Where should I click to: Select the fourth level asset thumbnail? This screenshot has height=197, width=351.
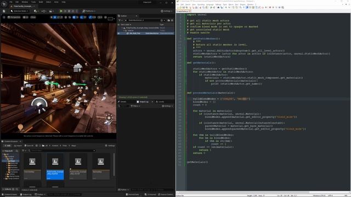(101, 166)
